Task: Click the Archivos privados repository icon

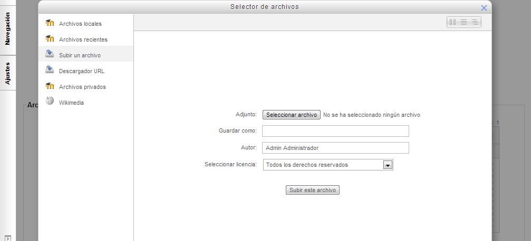Action: coord(50,86)
